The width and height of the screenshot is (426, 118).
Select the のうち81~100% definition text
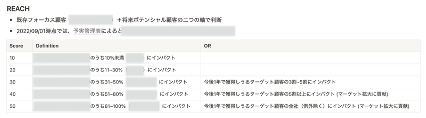point(108,106)
